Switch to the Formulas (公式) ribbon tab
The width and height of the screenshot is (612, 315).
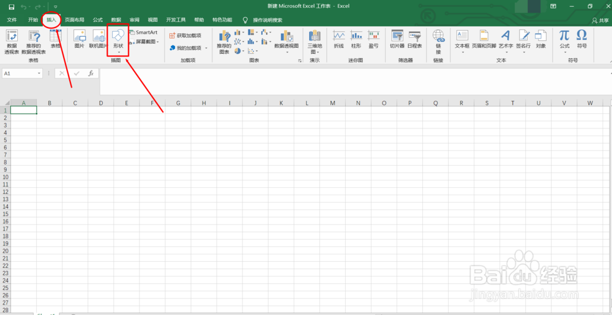coord(97,20)
